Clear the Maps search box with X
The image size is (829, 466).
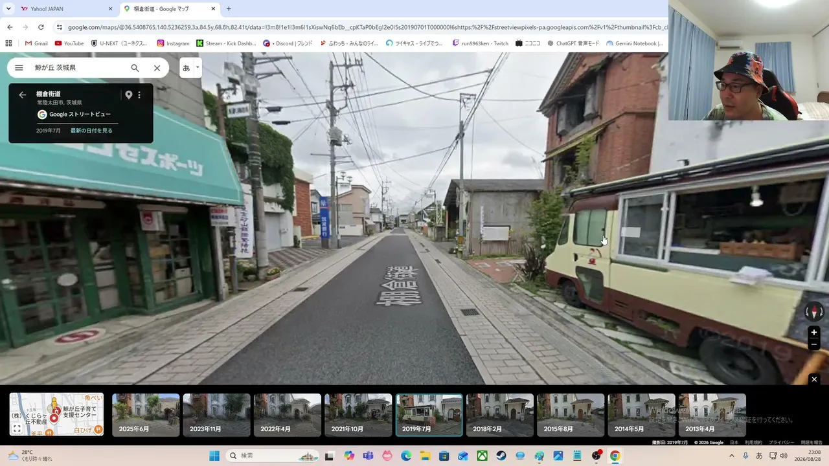(157, 68)
